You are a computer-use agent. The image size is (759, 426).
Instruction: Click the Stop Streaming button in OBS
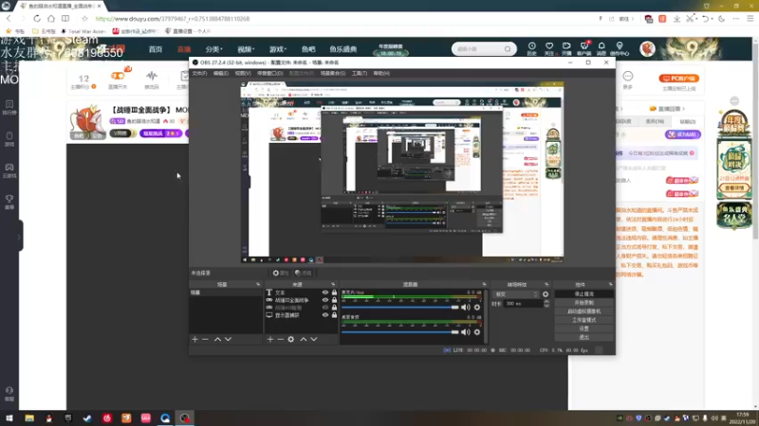tap(583, 294)
